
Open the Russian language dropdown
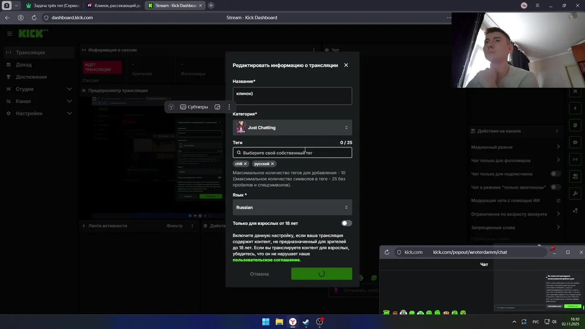pos(292,207)
